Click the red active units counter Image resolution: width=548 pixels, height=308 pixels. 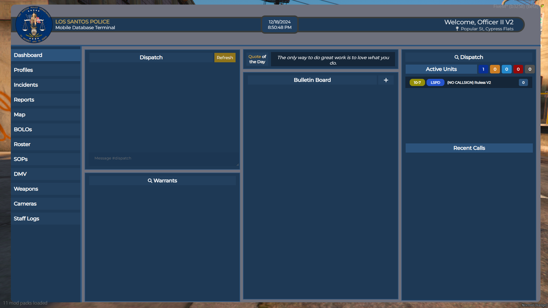click(518, 69)
